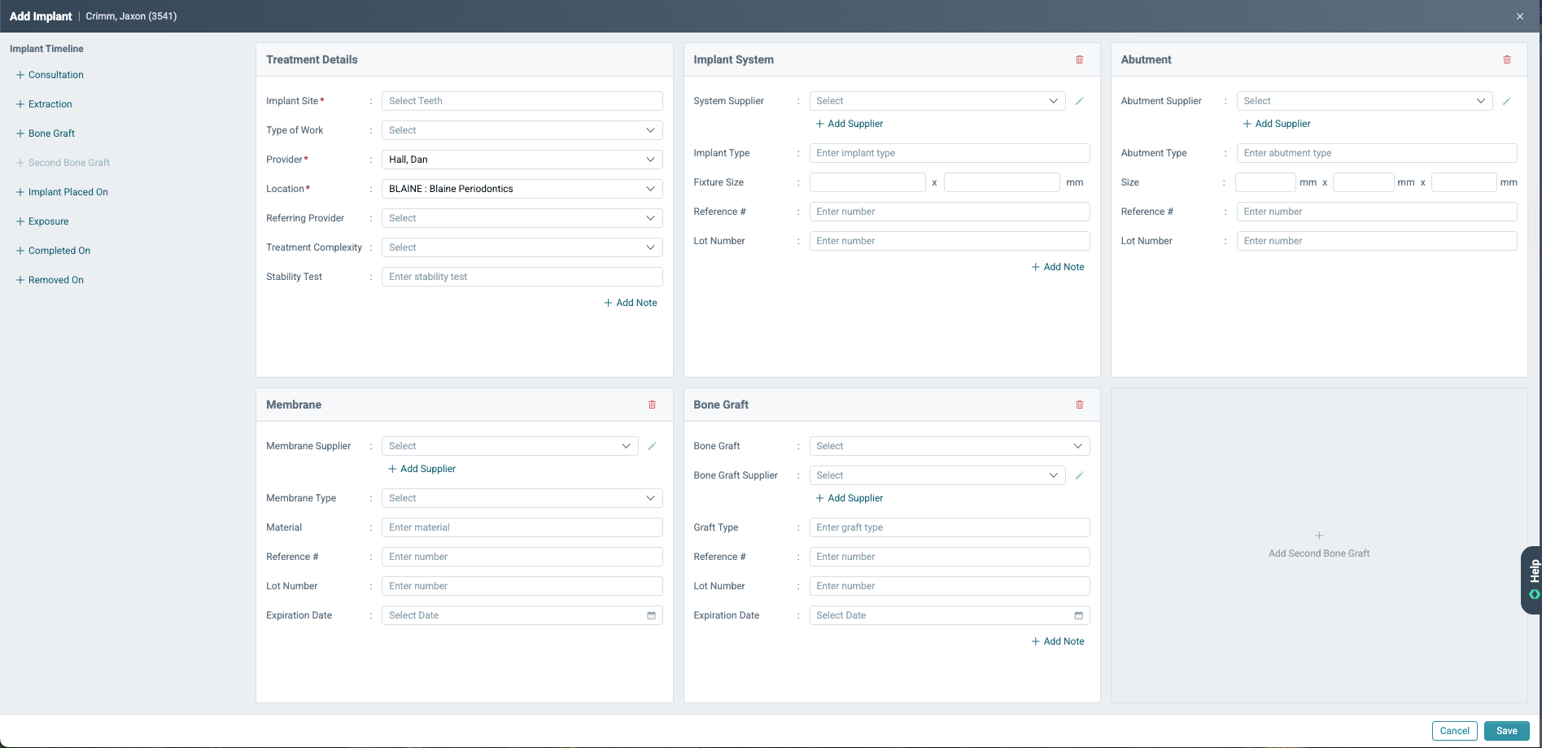
Task: Open the Provider dropdown showing Hall, Dan
Action: tap(522, 160)
